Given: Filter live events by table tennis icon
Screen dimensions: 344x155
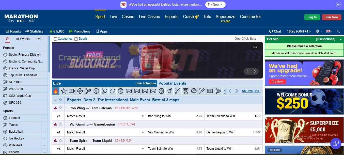Looking at the screenshot, I should pyautogui.click(x=104, y=91).
